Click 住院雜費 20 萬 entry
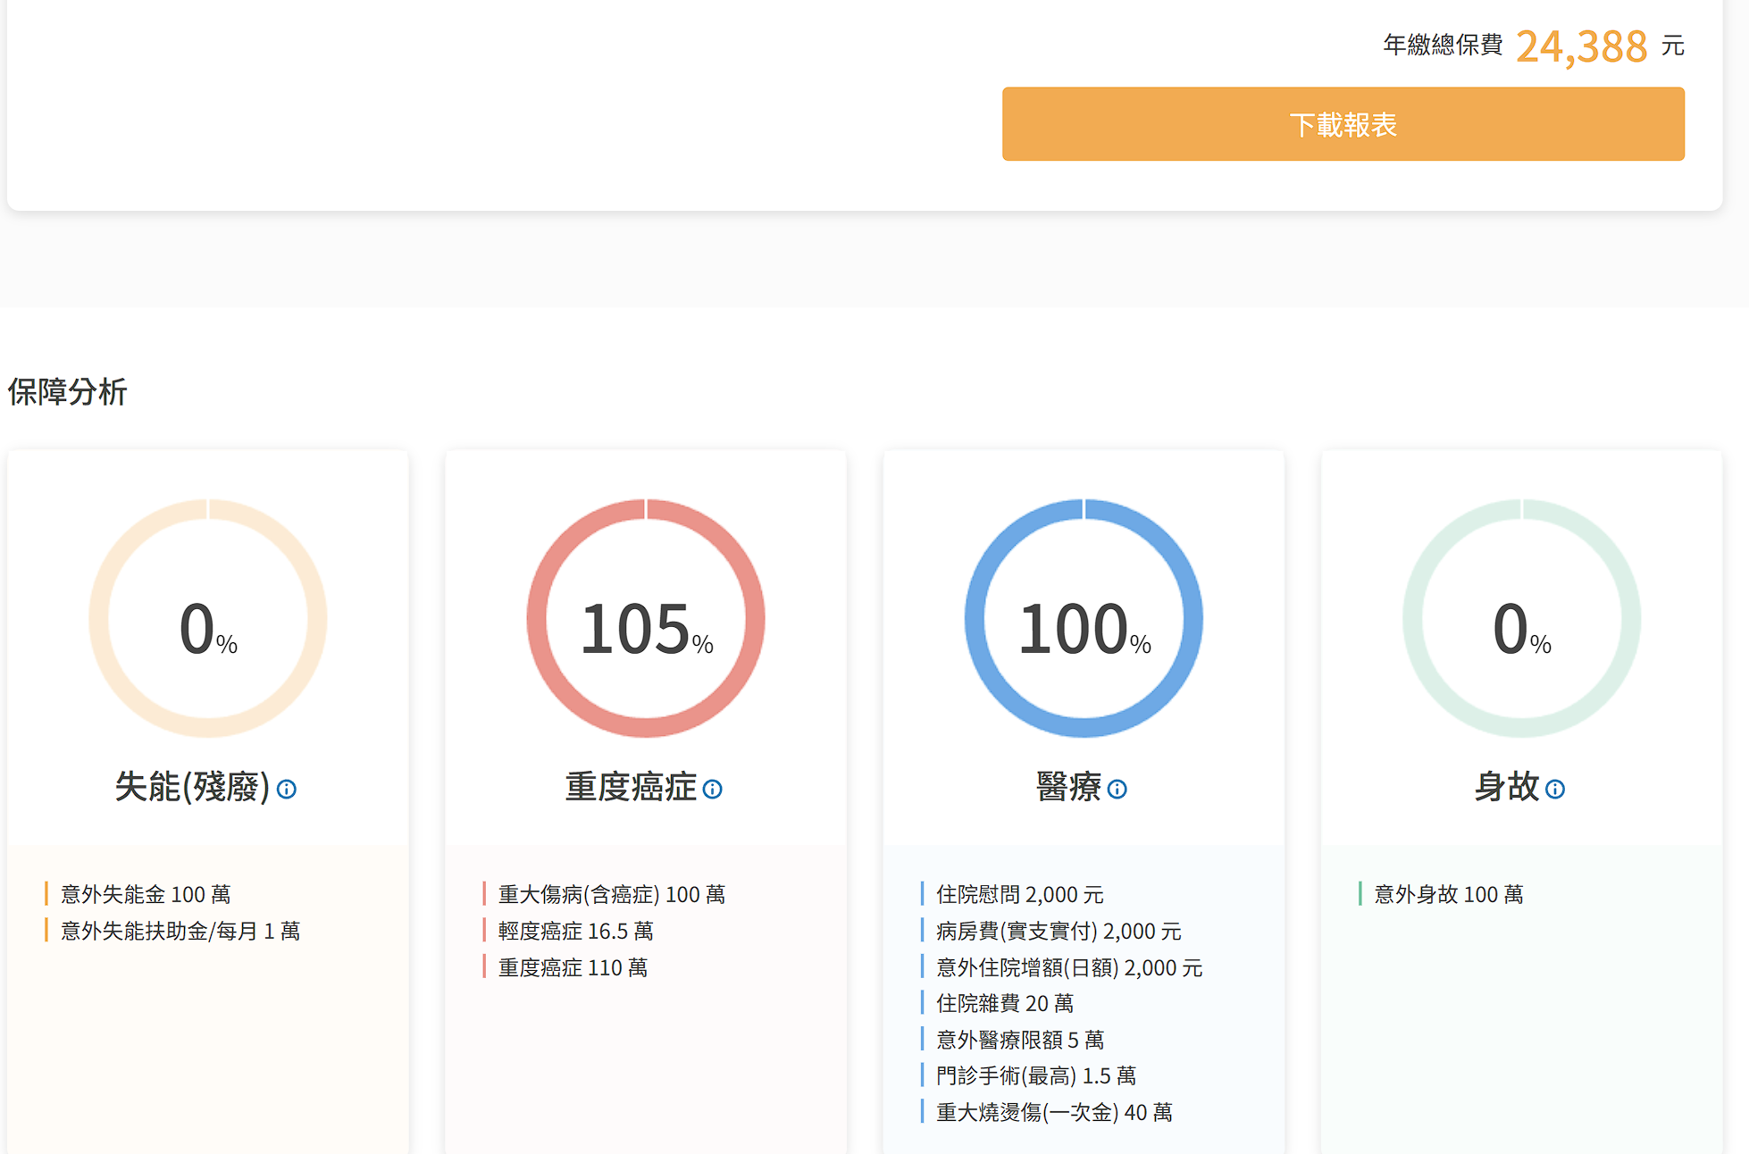 pos(1004,1003)
